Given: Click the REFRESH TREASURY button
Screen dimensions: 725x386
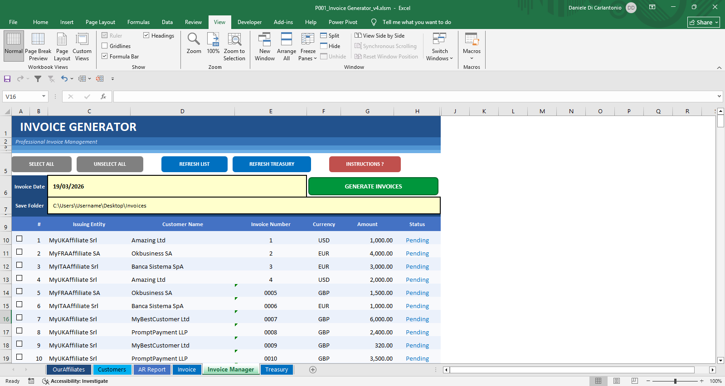Looking at the screenshot, I should [x=272, y=164].
